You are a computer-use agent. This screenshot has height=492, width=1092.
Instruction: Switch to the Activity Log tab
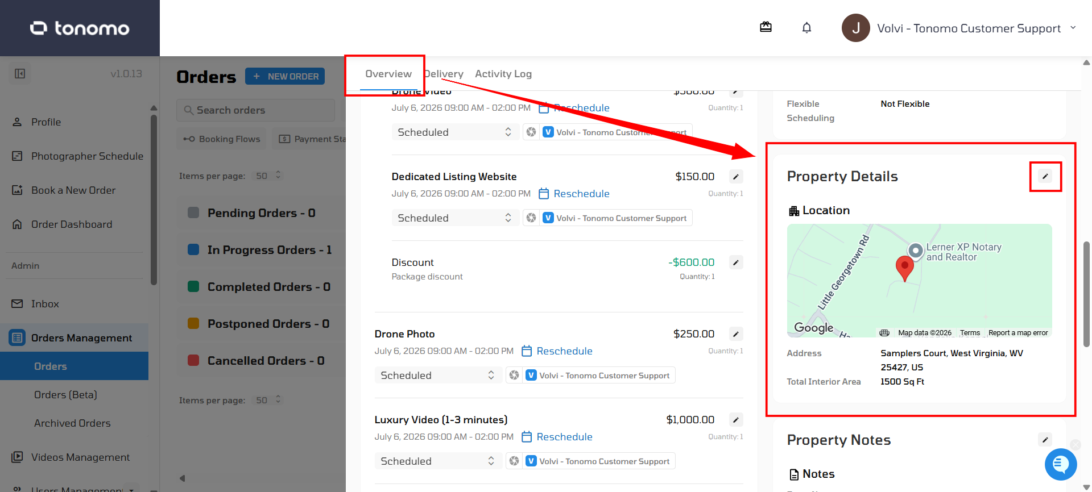[503, 74]
